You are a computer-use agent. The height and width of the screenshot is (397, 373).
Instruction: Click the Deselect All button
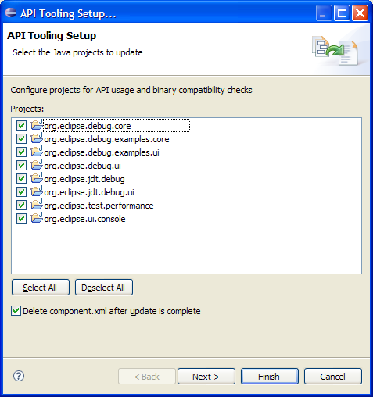(x=104, y=288)
